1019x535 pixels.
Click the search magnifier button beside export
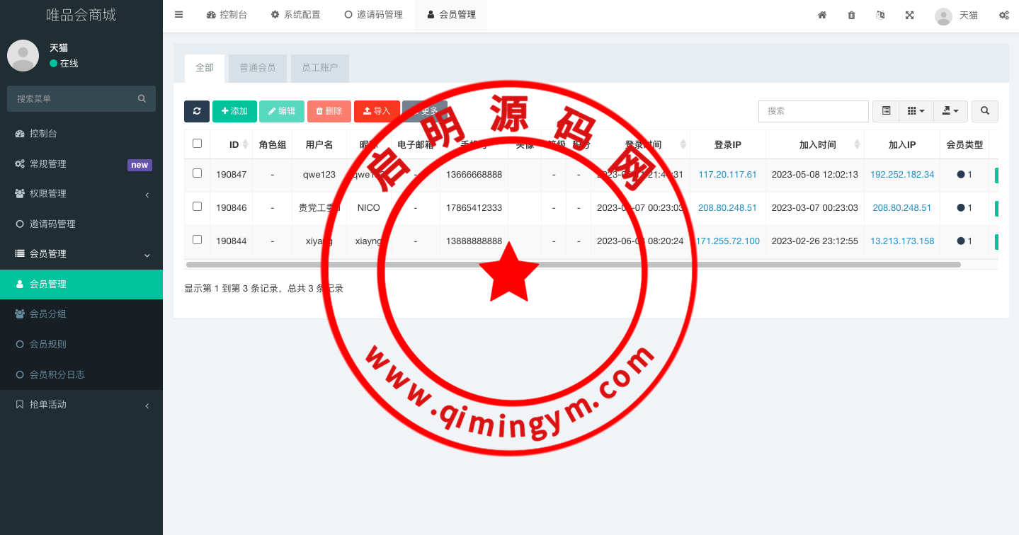(984, 111)
